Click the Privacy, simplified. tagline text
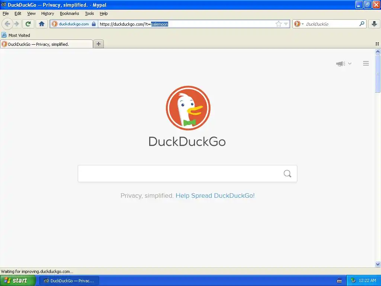Screen dimensions: 381x286 coord(147,196)
